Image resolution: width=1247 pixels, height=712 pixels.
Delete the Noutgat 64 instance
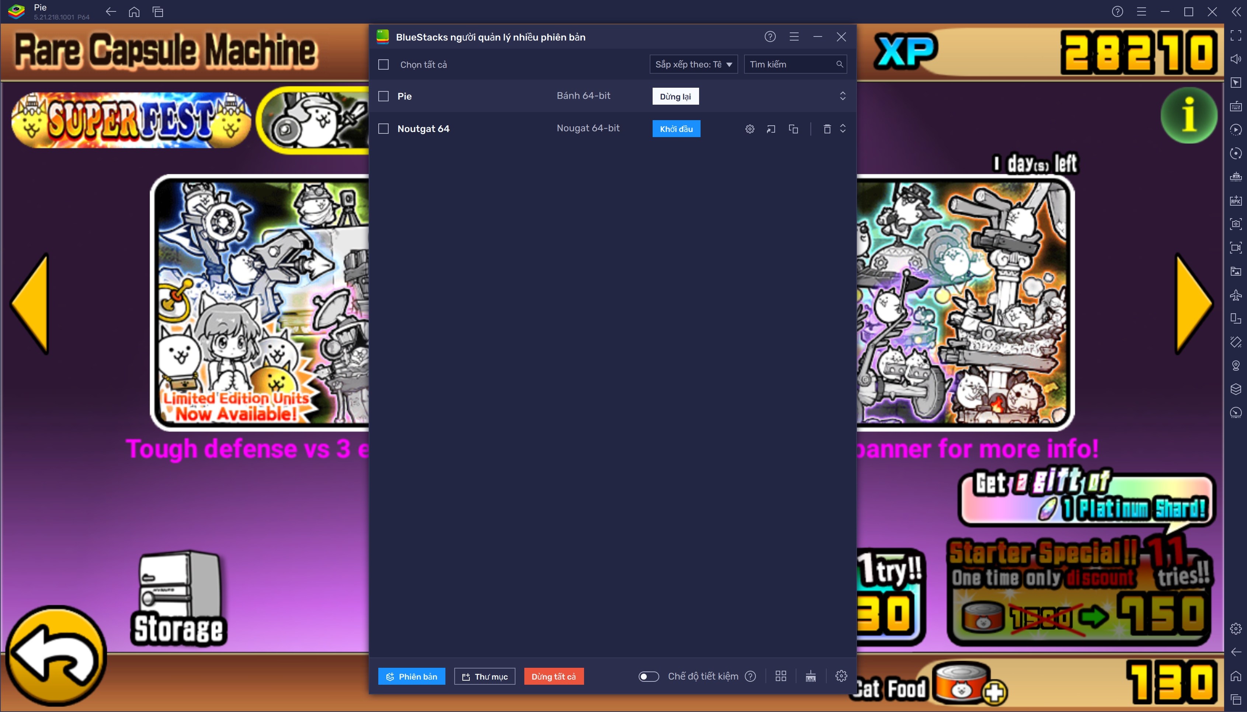coord(827,129)
